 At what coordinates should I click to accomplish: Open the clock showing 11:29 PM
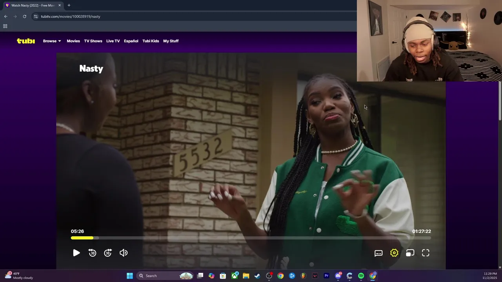490,276
